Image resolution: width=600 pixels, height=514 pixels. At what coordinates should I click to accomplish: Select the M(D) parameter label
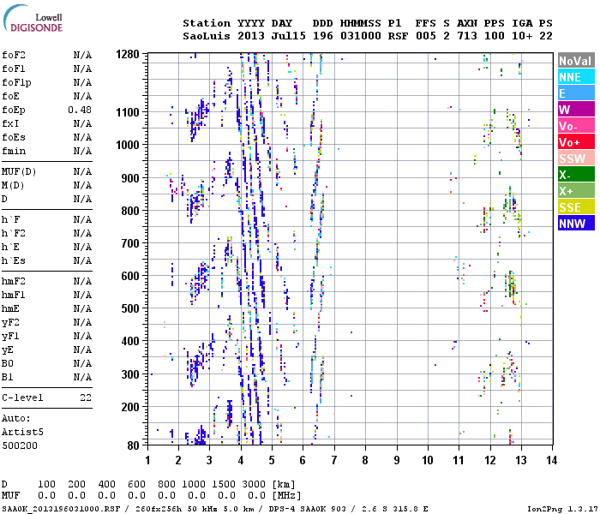(x=14, y=186)
